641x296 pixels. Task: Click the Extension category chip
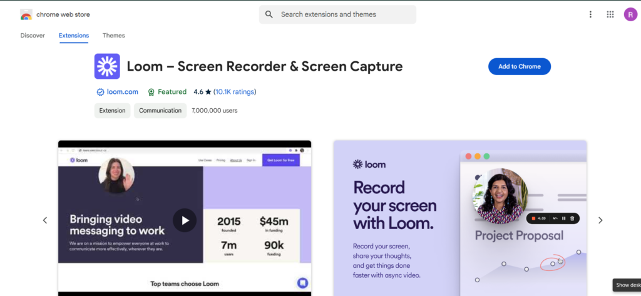pos(113,110)
